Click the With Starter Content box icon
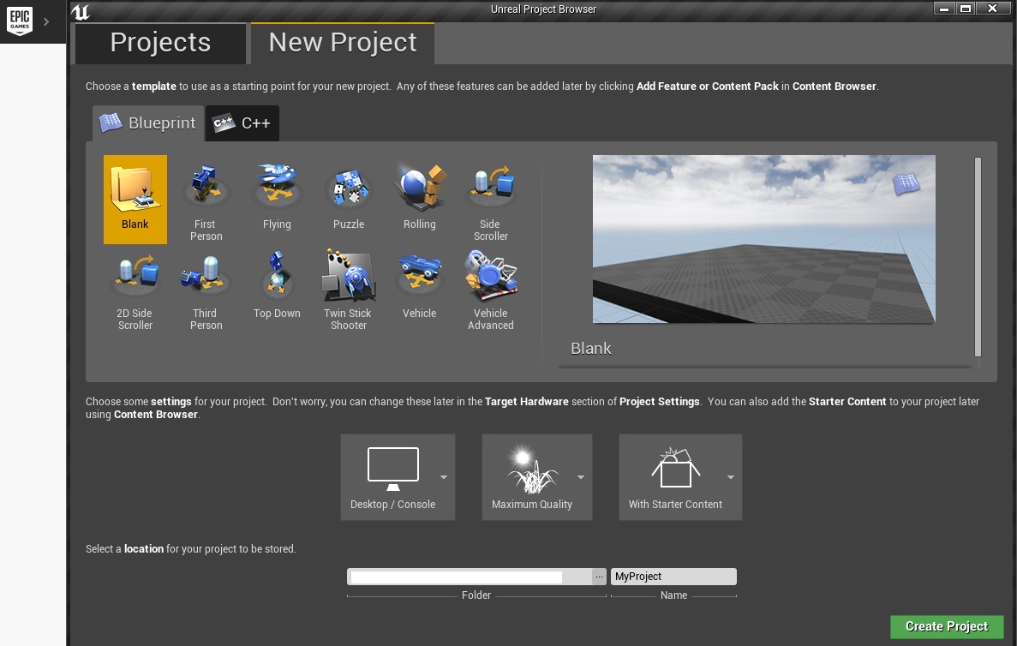The height and width of the screenshot is (646, 1017). pos(675,468)
